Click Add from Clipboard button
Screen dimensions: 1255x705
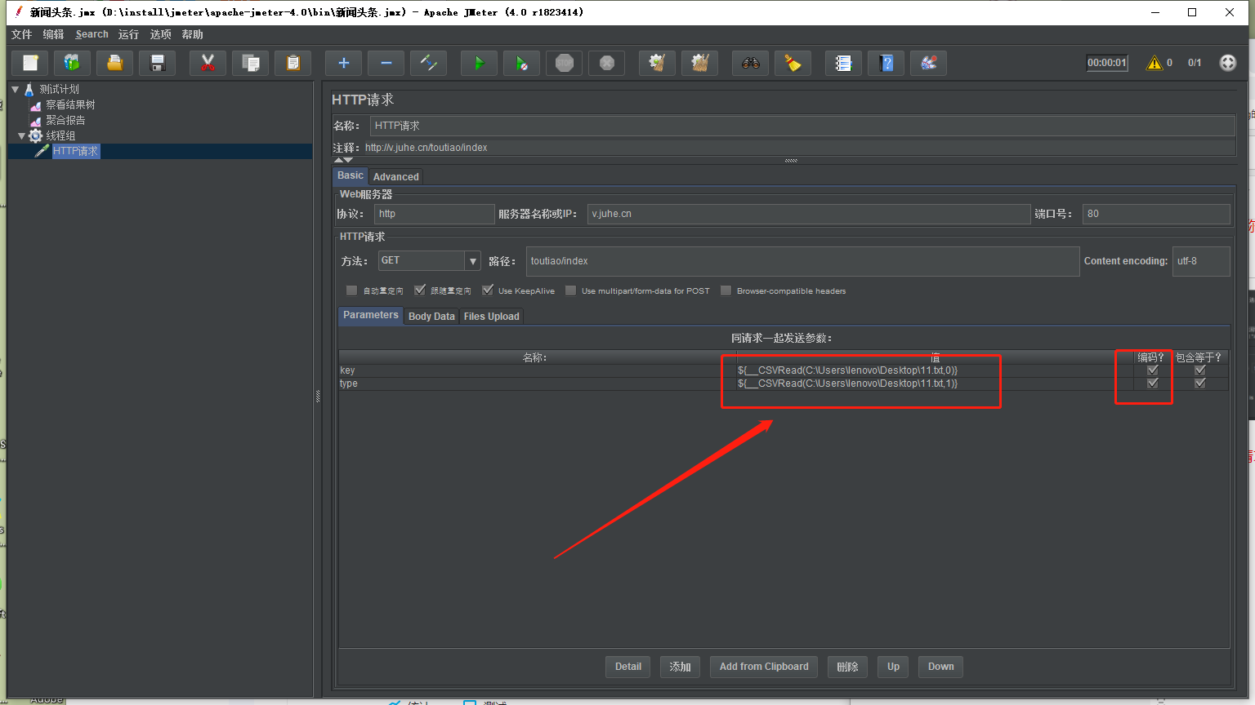click(x=764, y=667)
